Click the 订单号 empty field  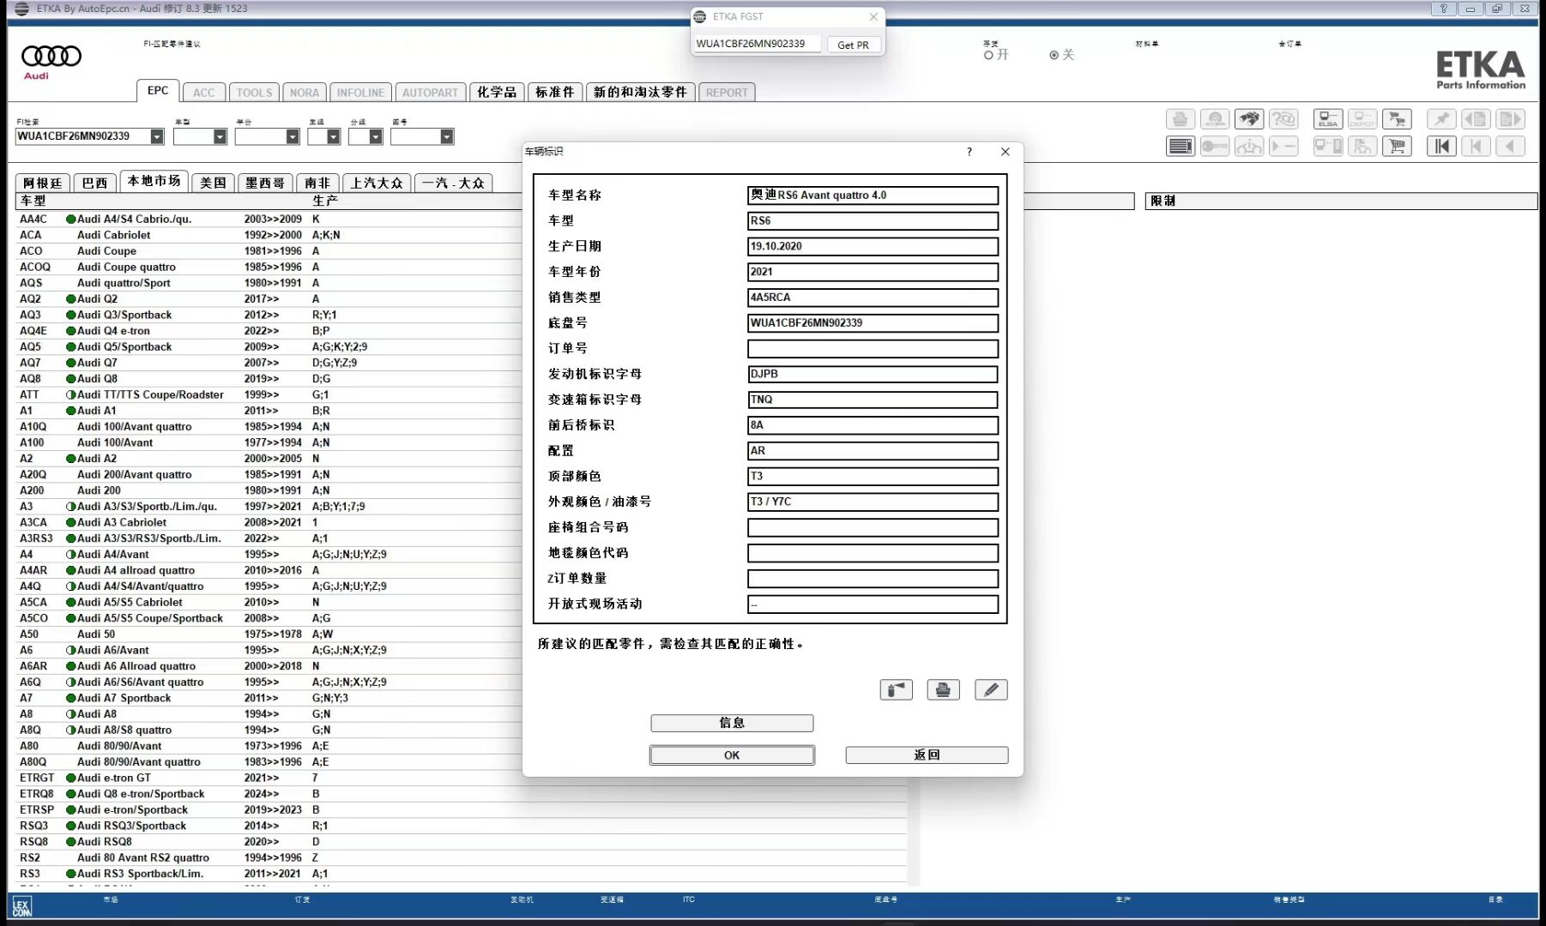click(x=873, y=348)
